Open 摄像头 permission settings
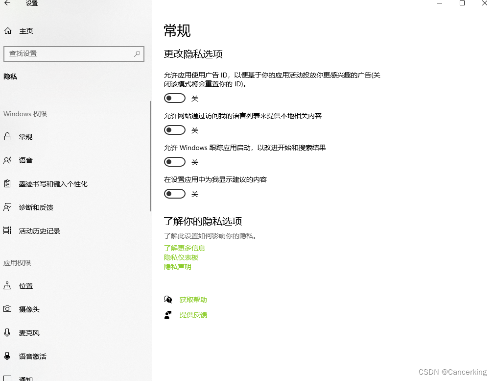Screen dimensions: 494x381 29,309
